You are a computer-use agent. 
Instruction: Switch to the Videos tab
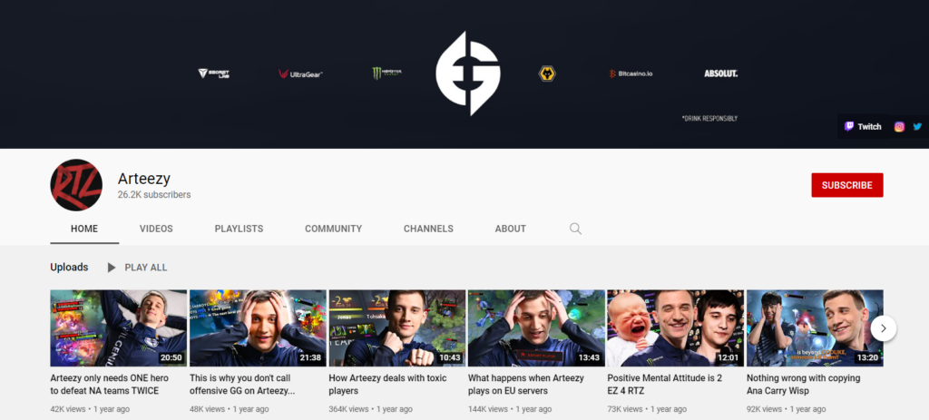point(156,229)
